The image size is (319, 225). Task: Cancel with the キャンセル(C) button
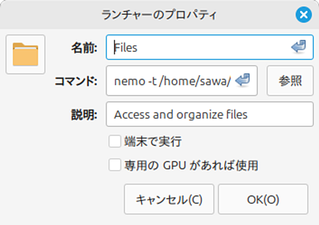tap(169, 199)
